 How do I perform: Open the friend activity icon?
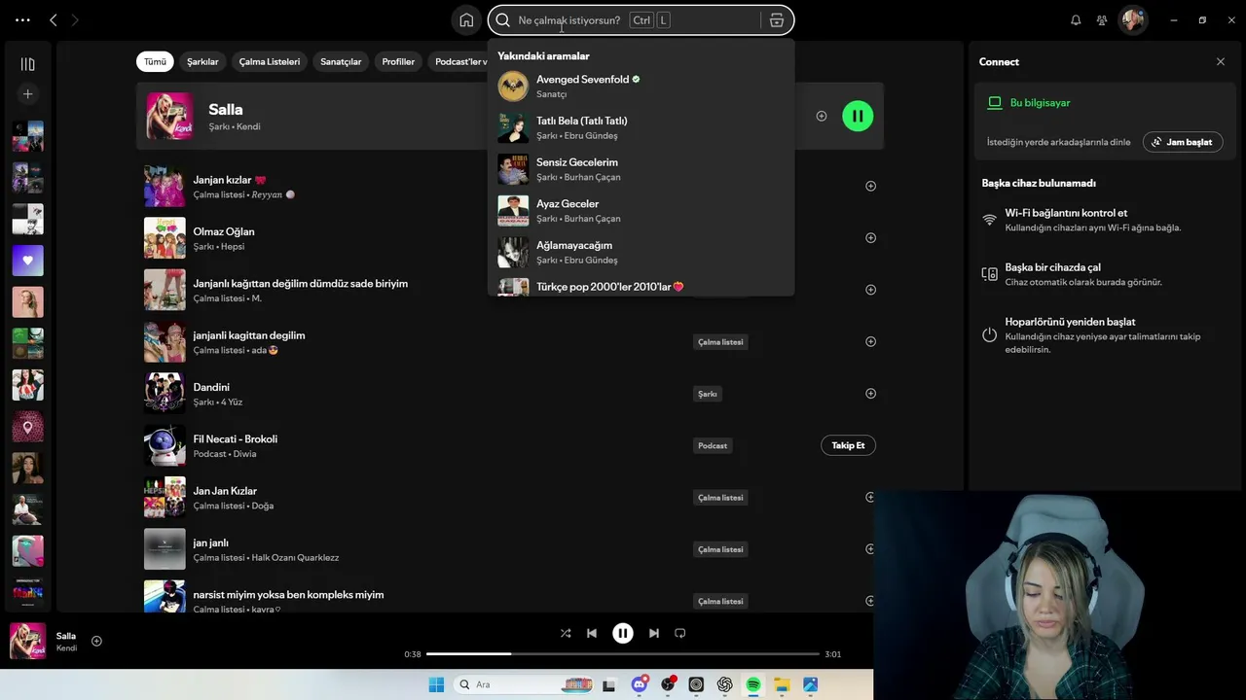(1102, 20)
